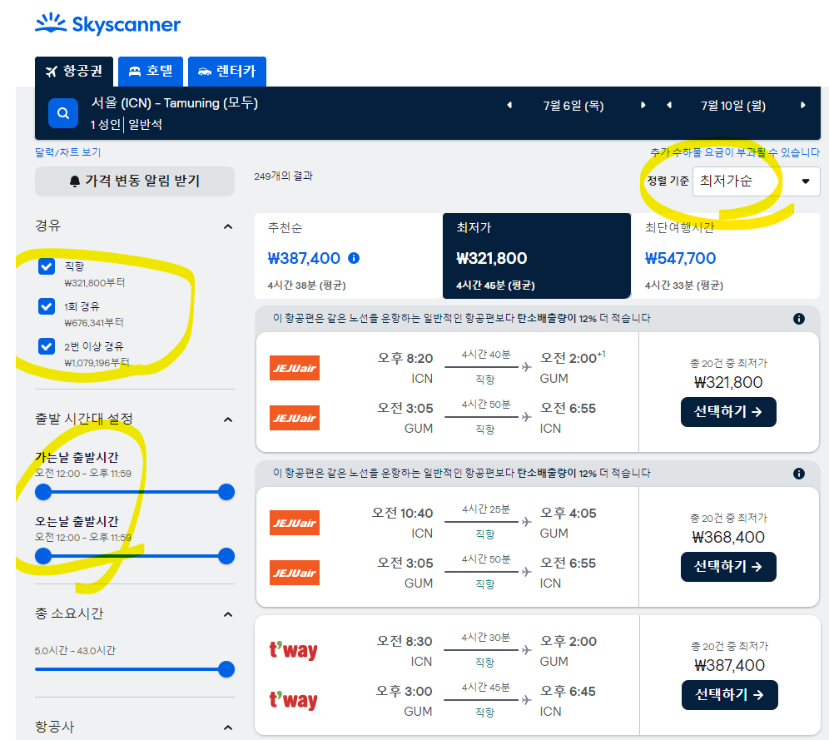
Task: Collapse the 경유 filter section
Action: pyautogui.click(x=228, y=226)
